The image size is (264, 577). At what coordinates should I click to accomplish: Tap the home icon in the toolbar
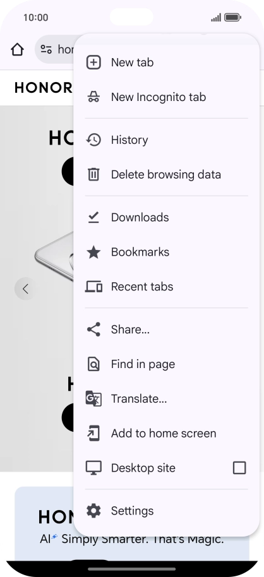(17, 49)
